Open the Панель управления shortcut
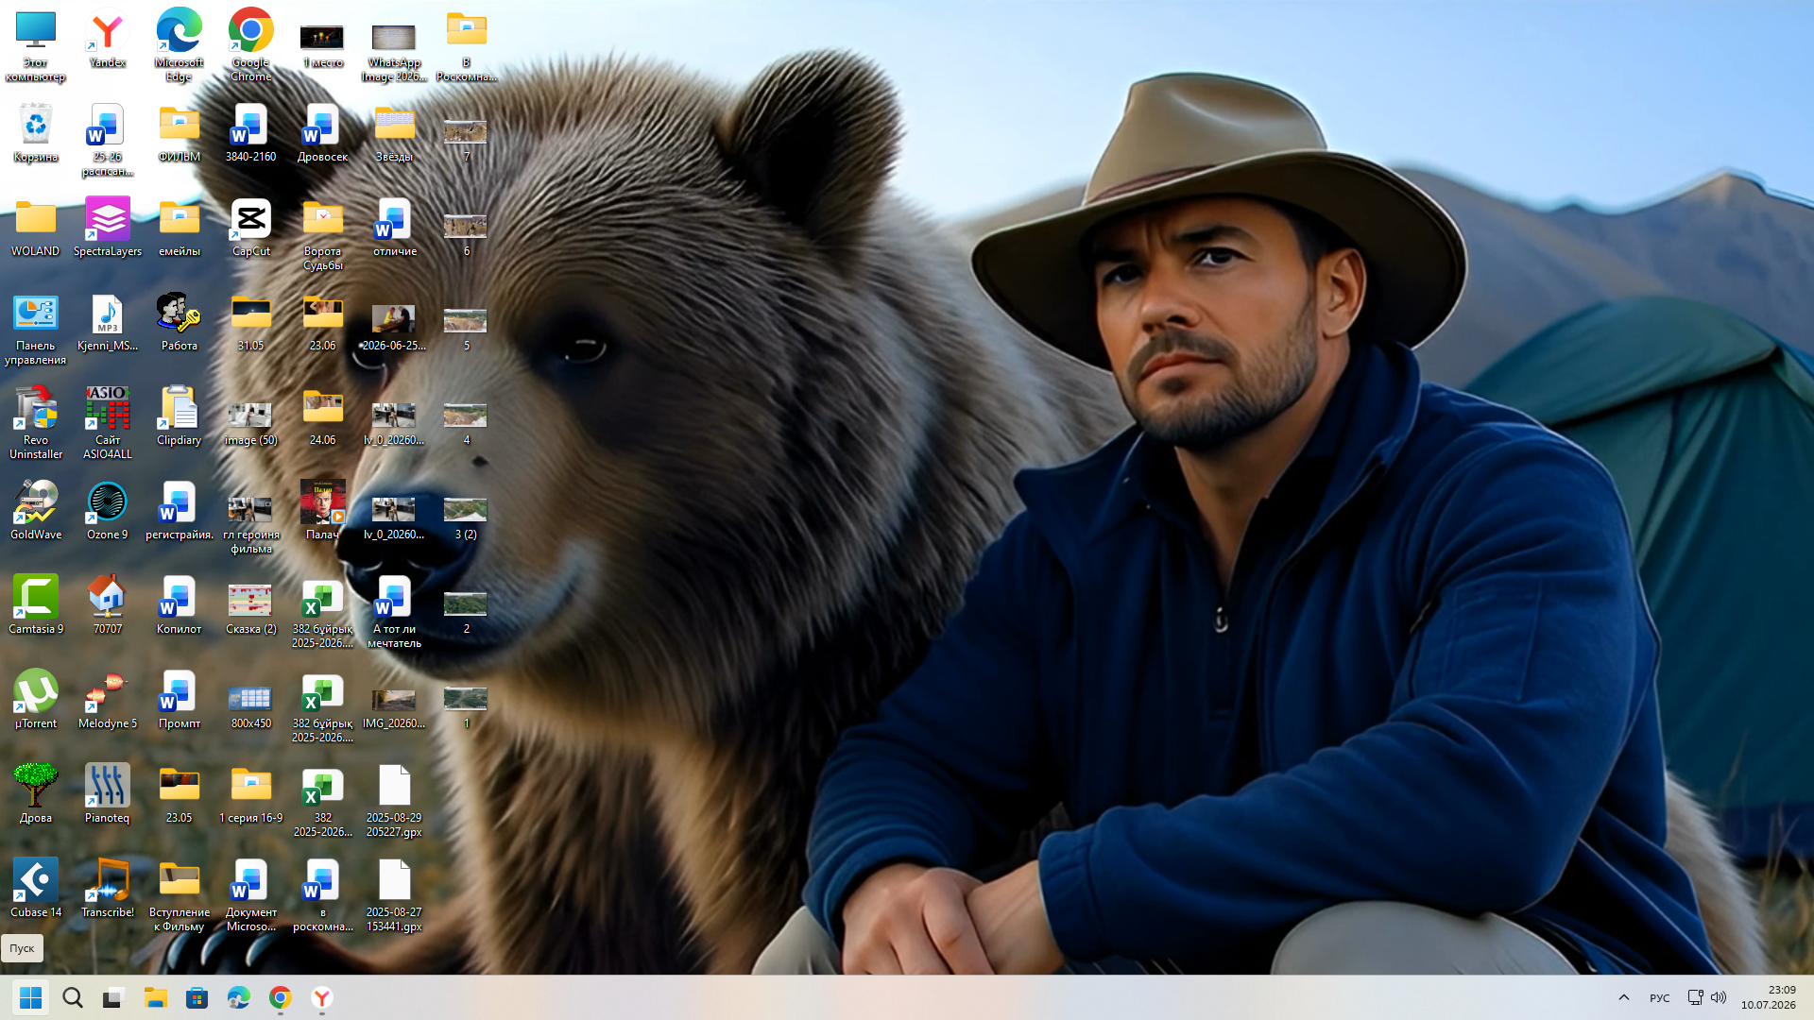This screenshot has height=1020, width=1814. (x=36, y=328)
